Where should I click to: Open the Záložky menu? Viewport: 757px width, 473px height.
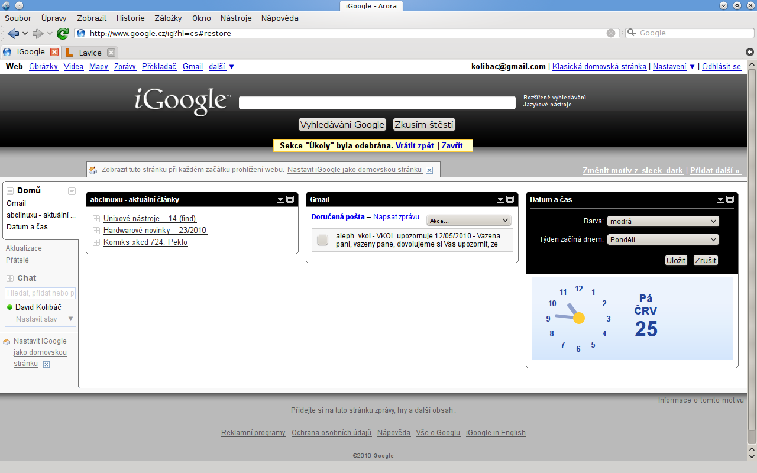point(168,18)
